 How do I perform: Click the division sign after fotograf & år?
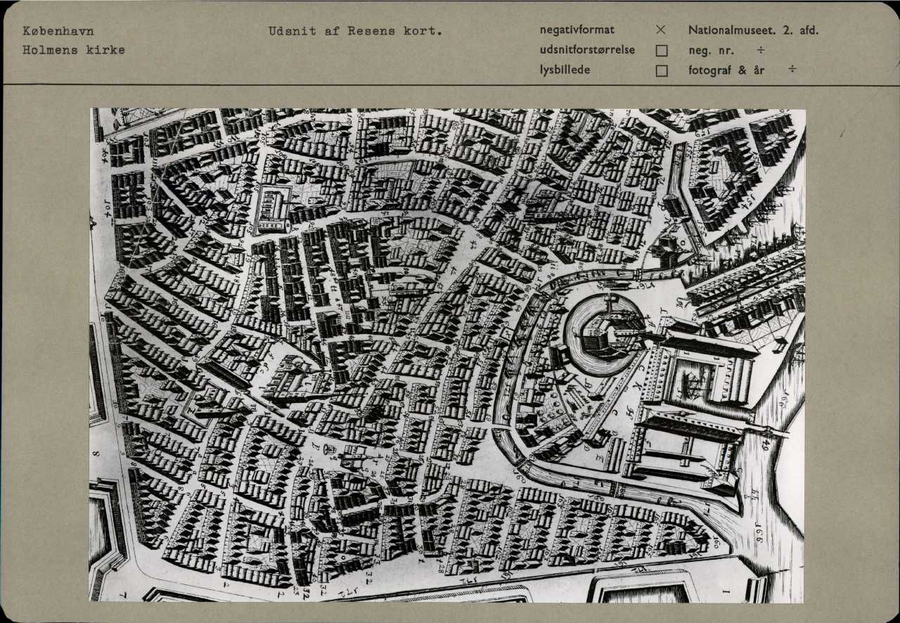tap(792, 70)
